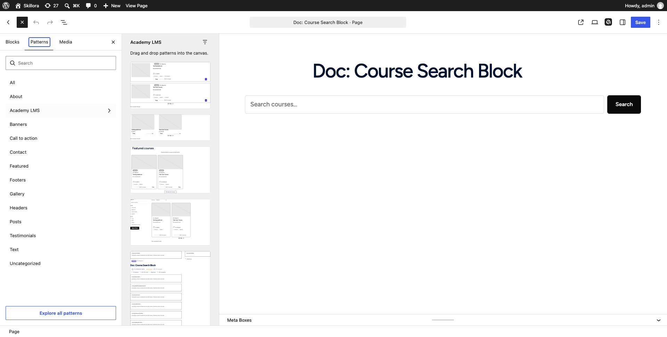The image size is (667, 337).
Task: Add New content from admin bar
Action: tap(112, 6)
